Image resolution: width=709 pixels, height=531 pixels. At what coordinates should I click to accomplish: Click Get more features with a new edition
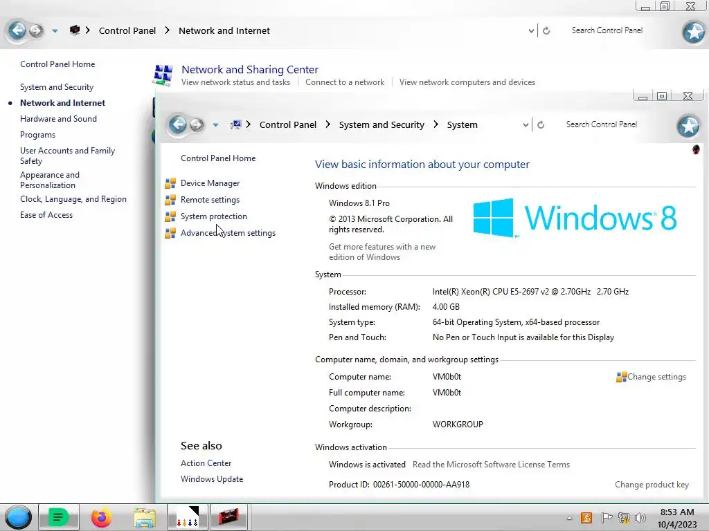(x=382, y=252)
